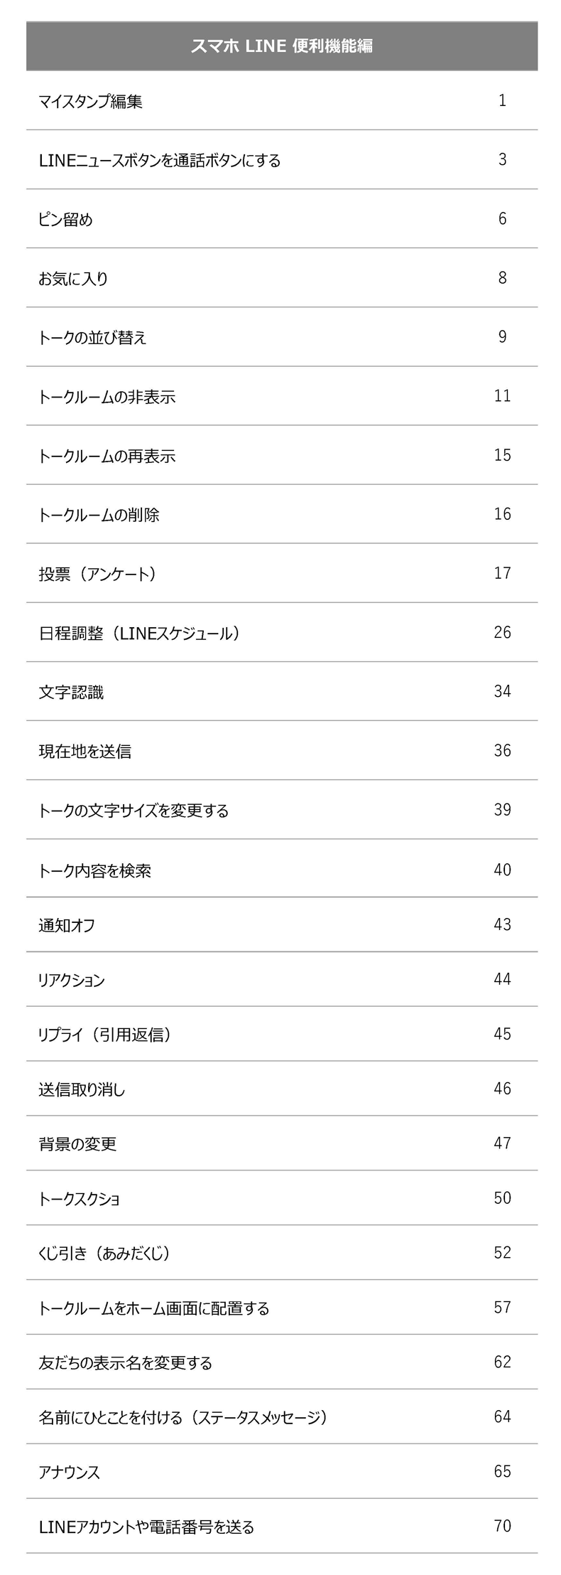Open the マイスタンプ編集 entry

(x=91, y=102)
